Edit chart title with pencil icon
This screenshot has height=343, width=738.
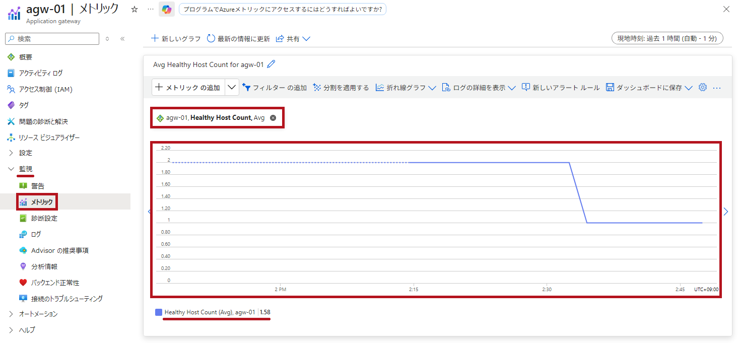(272, 64)
